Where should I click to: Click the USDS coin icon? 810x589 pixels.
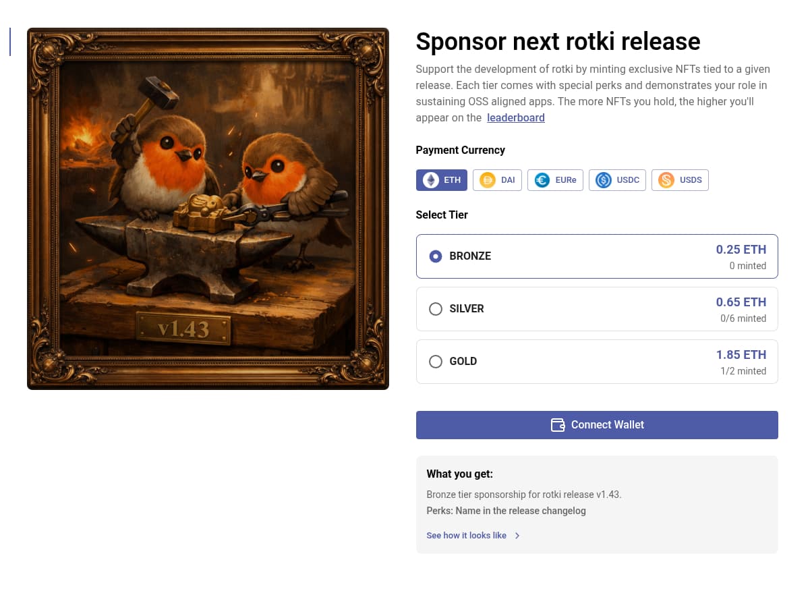666,180
